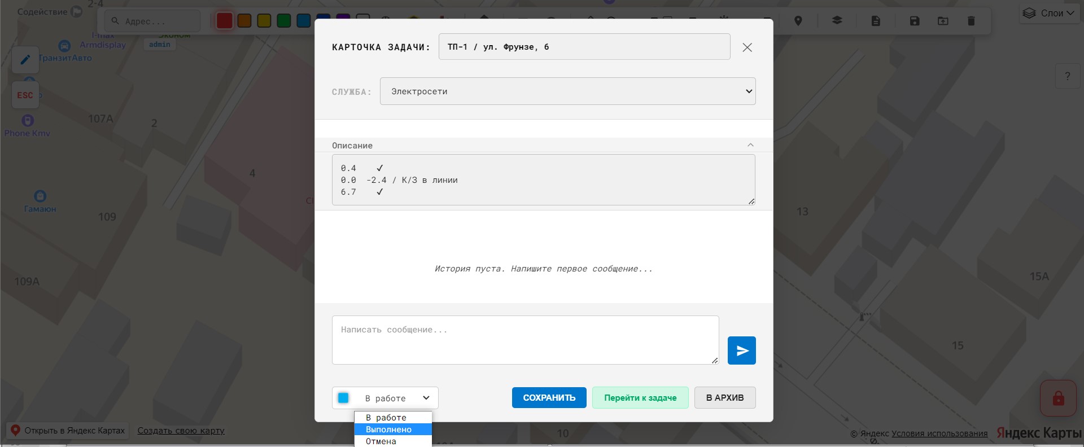Open the status dropdown showing В работе

(385, 398)
